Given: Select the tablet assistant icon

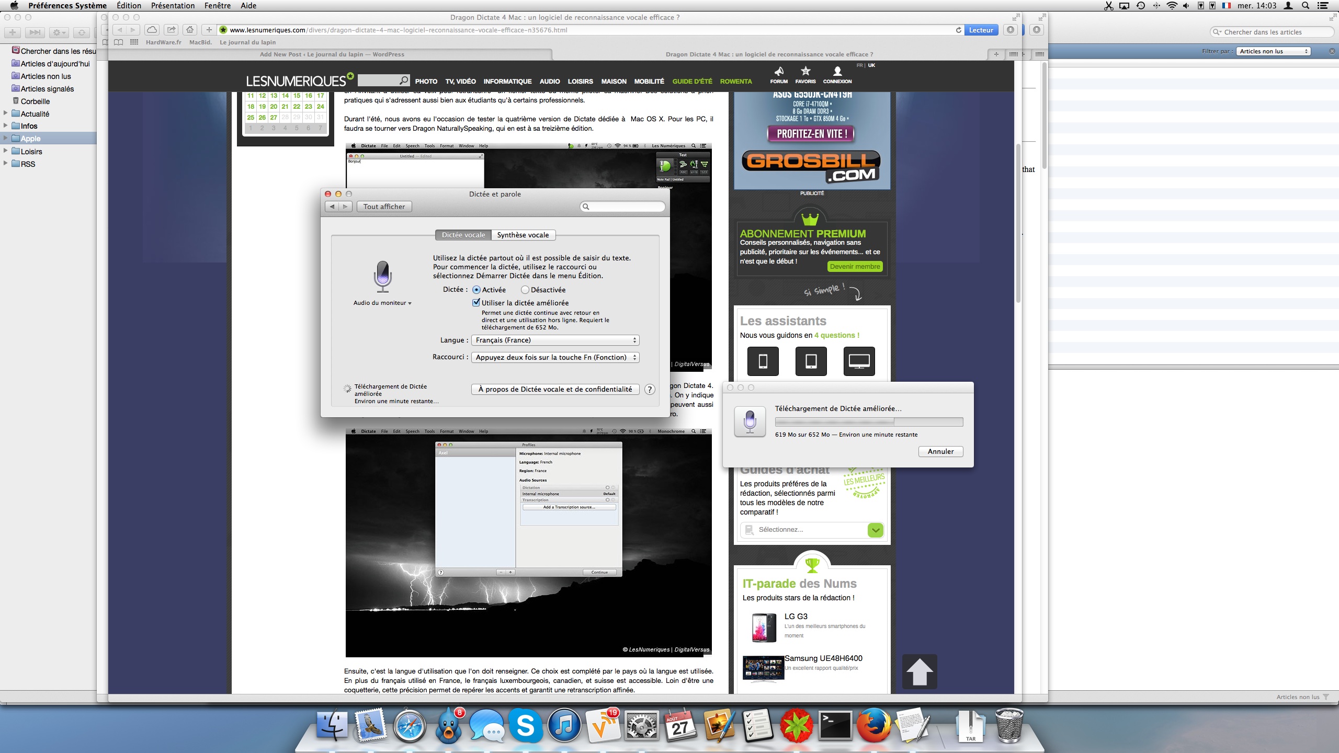Looking at the screenshot, I should point(811,361).
